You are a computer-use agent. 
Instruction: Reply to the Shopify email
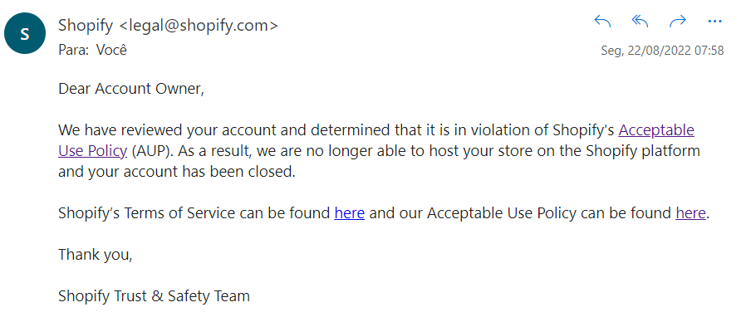tap(602, 22)
